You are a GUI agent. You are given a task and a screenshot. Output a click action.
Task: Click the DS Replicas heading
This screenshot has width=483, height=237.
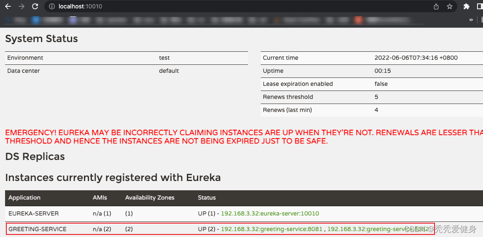click(35, 157)
